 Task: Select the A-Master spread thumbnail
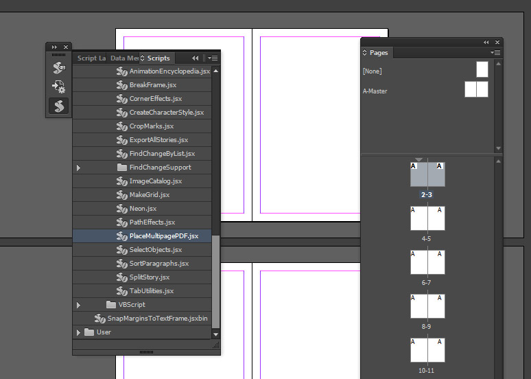(477, 89)
